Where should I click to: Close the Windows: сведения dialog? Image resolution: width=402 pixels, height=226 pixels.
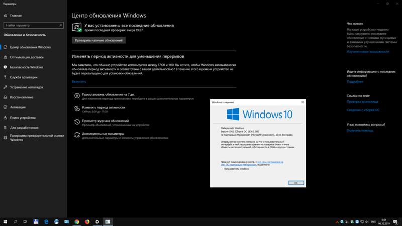tap(303, 102)
